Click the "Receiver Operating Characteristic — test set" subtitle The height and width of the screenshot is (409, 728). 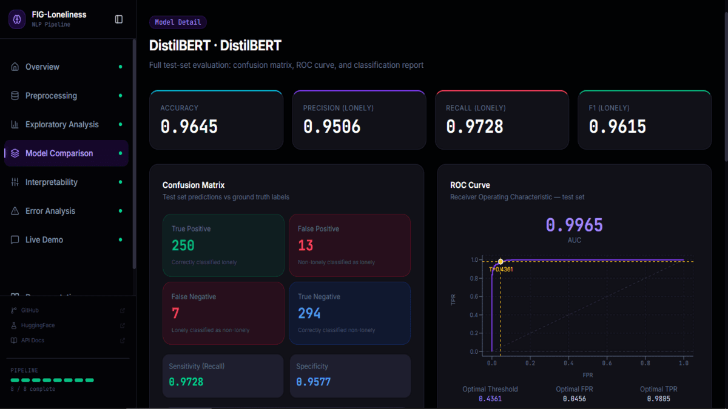point(517,197)
